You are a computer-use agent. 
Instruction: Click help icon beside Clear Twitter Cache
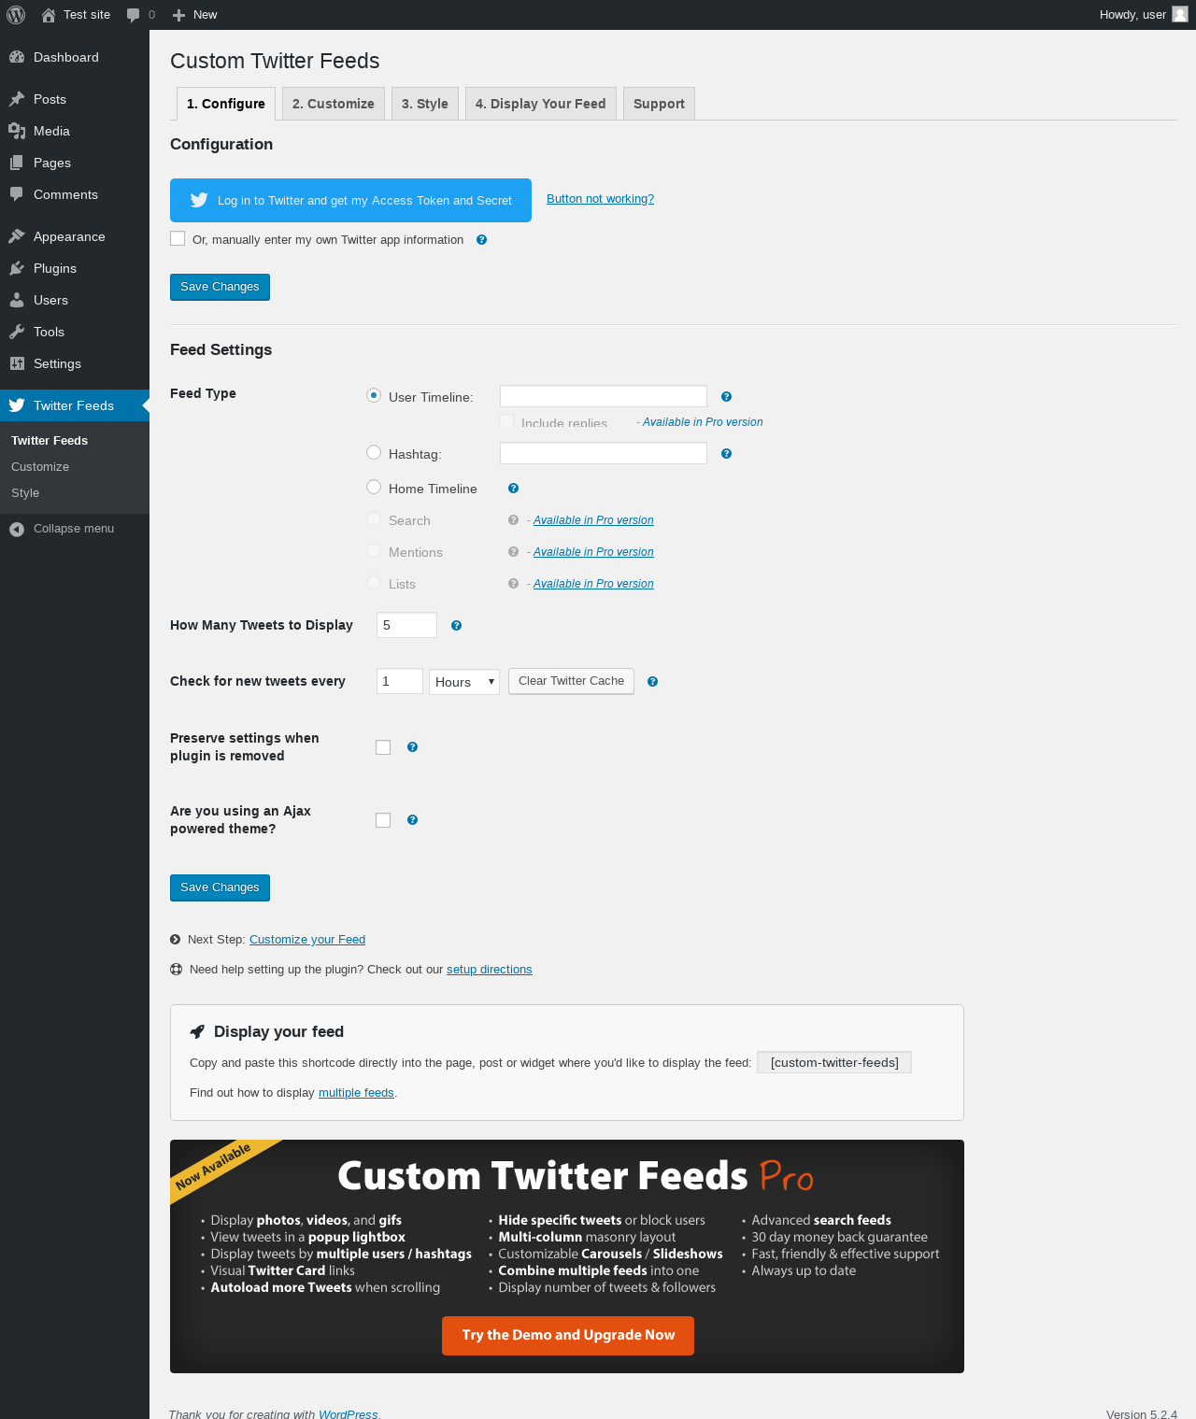click(x=653, y=682)
